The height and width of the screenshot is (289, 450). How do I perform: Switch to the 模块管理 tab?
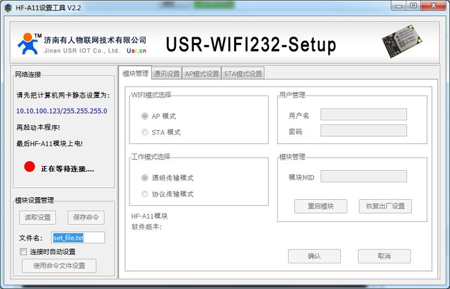pyautogui.click(x=135, y=73)
